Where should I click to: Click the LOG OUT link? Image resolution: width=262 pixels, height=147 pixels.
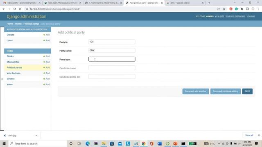[x=251, y=16]
